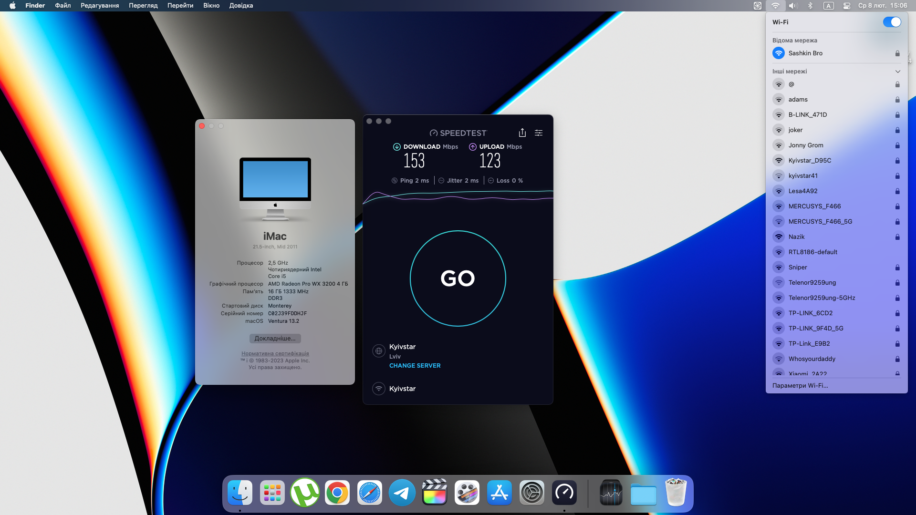
Task: Open Speedtest settings sliders icon
Action: (539, 133)
